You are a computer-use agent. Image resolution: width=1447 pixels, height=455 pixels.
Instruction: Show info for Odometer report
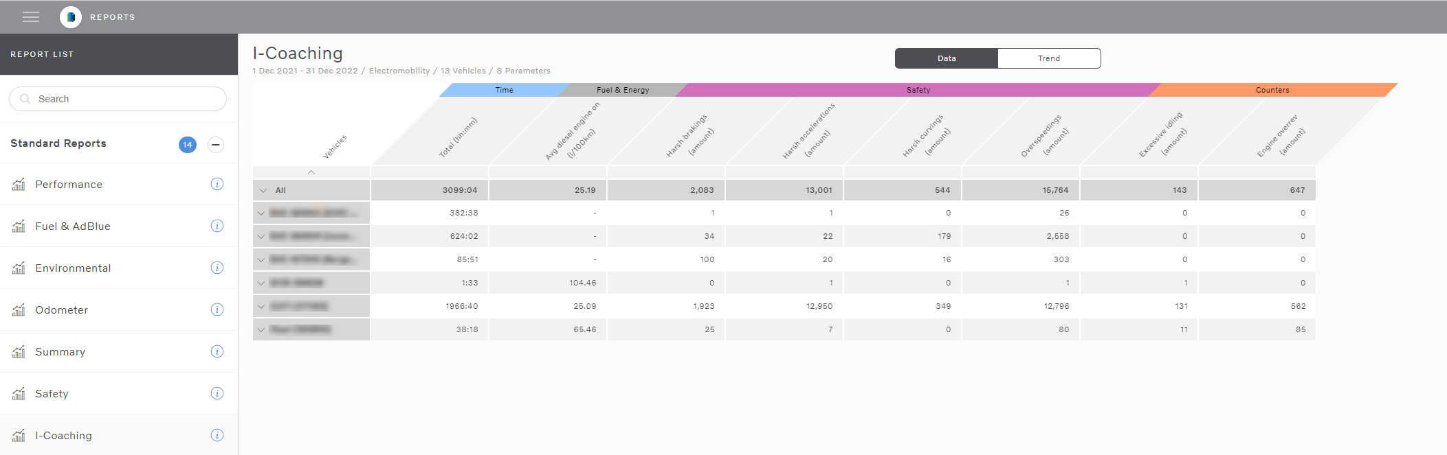click(x=217, y=310)
